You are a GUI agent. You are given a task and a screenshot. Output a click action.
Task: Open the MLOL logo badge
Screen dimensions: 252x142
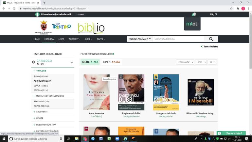(192, 24)
